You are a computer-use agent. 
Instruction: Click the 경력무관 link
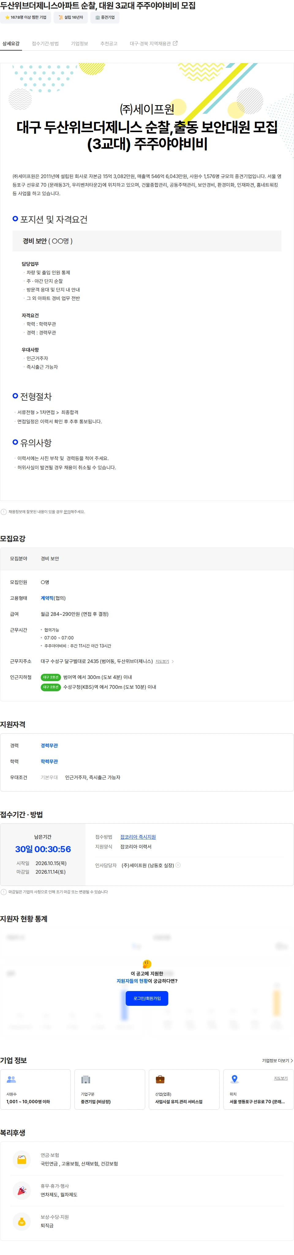(x=49, y=746)
